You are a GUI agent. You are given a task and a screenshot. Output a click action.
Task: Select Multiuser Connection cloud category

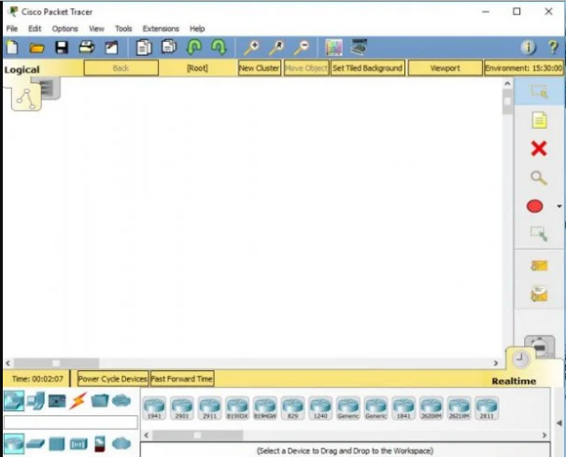pyautogui.click(x=121, y=400)
